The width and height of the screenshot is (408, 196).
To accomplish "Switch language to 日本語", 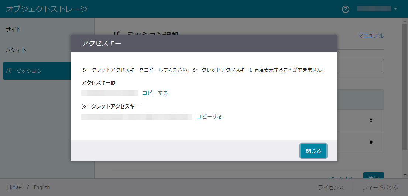I will 14,187.
